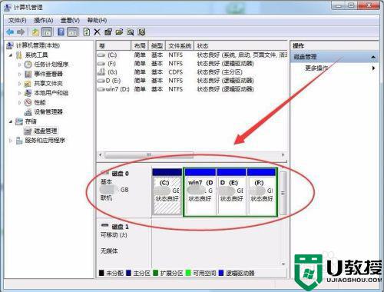
Task: Sort by the 状态 column header
Action: pyautogui.click(x=240, y=46)
